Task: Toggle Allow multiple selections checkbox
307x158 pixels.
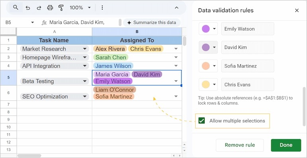Action: pos(201,121)
